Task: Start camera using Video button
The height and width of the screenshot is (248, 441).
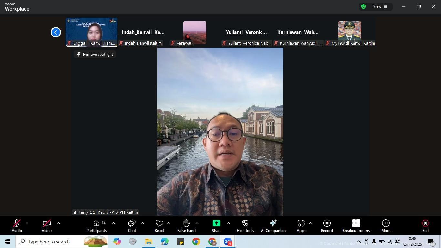Action: click(x=46, y=226)
